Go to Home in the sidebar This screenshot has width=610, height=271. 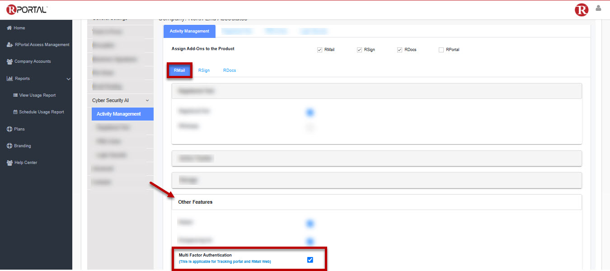tap(19, 28)
